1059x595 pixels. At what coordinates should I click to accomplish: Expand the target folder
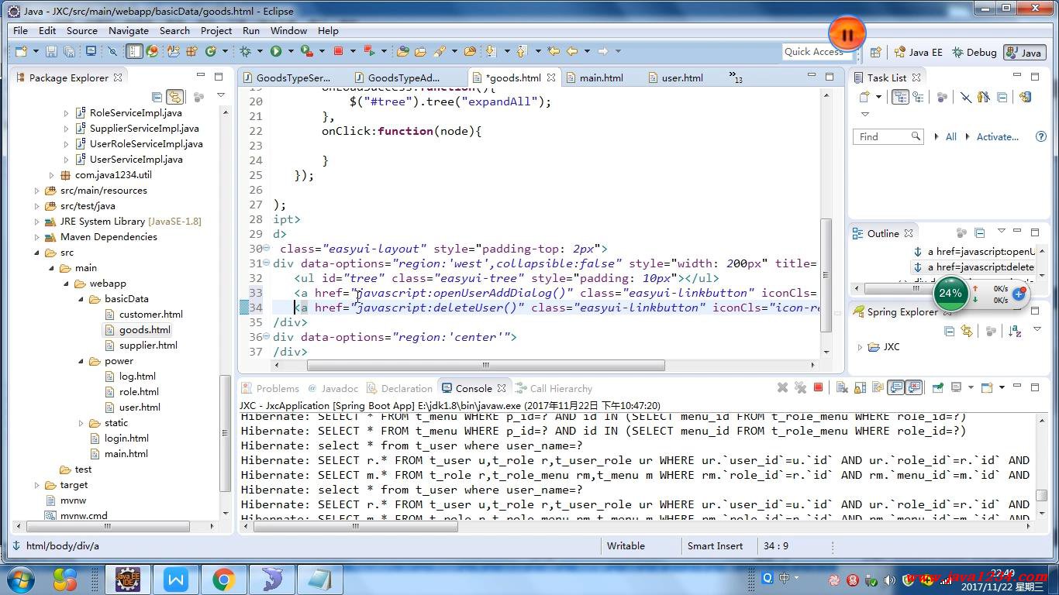coord(37,485)
